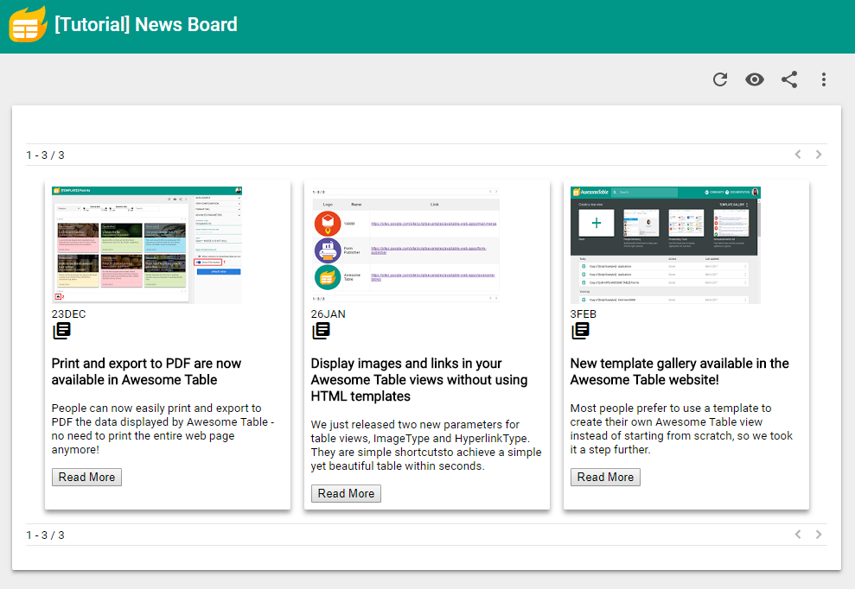Click news icon under 3FEB
Image resolution: width=855 pixels, height=589 pixels.
[x=580, y=331]
